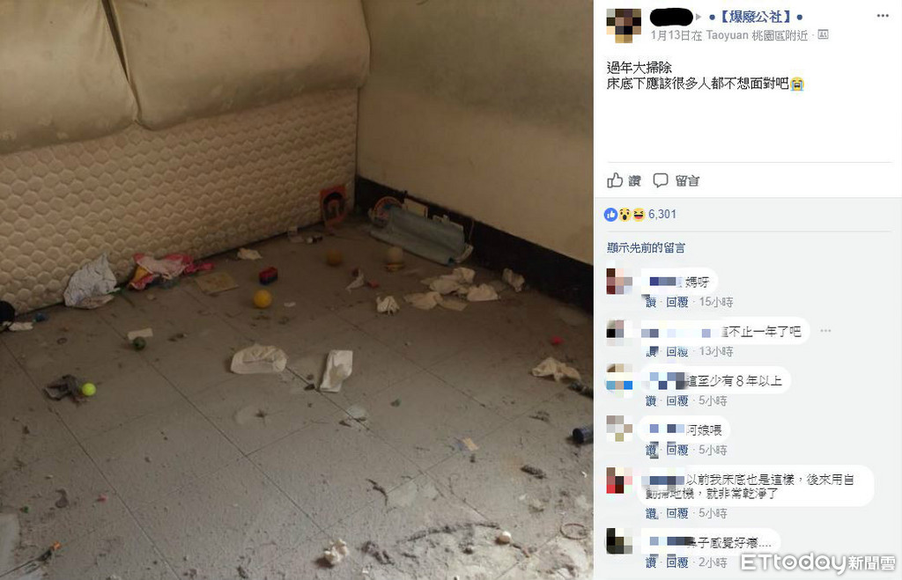Click the avatar of the 媽呀 commenter
902x580 pixels.
619,282
